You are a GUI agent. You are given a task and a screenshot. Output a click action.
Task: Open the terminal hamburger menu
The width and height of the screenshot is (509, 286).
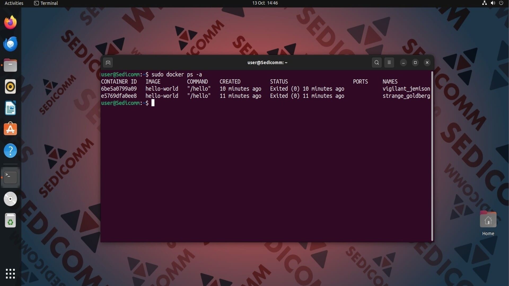click(x=389, y=62)
